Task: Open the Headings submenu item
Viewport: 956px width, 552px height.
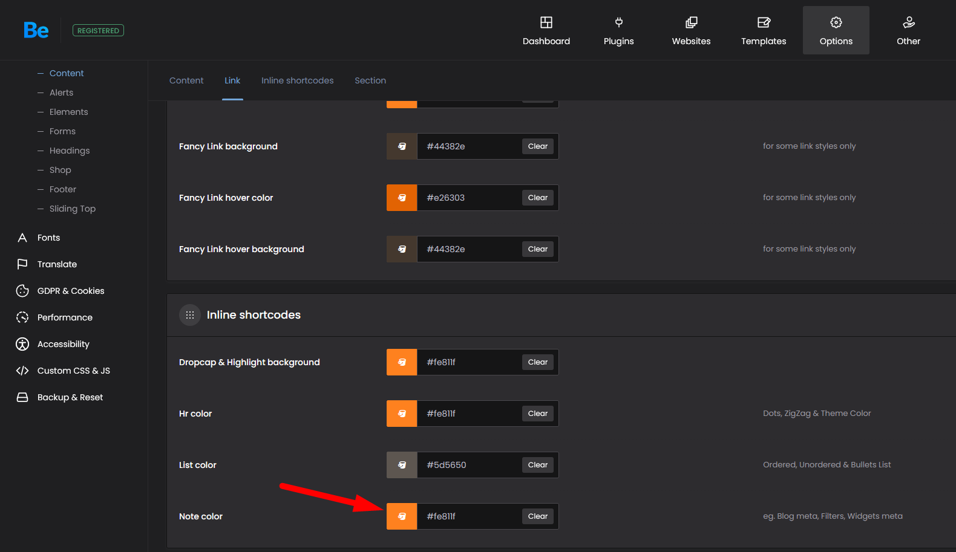Action: [70, 151]
